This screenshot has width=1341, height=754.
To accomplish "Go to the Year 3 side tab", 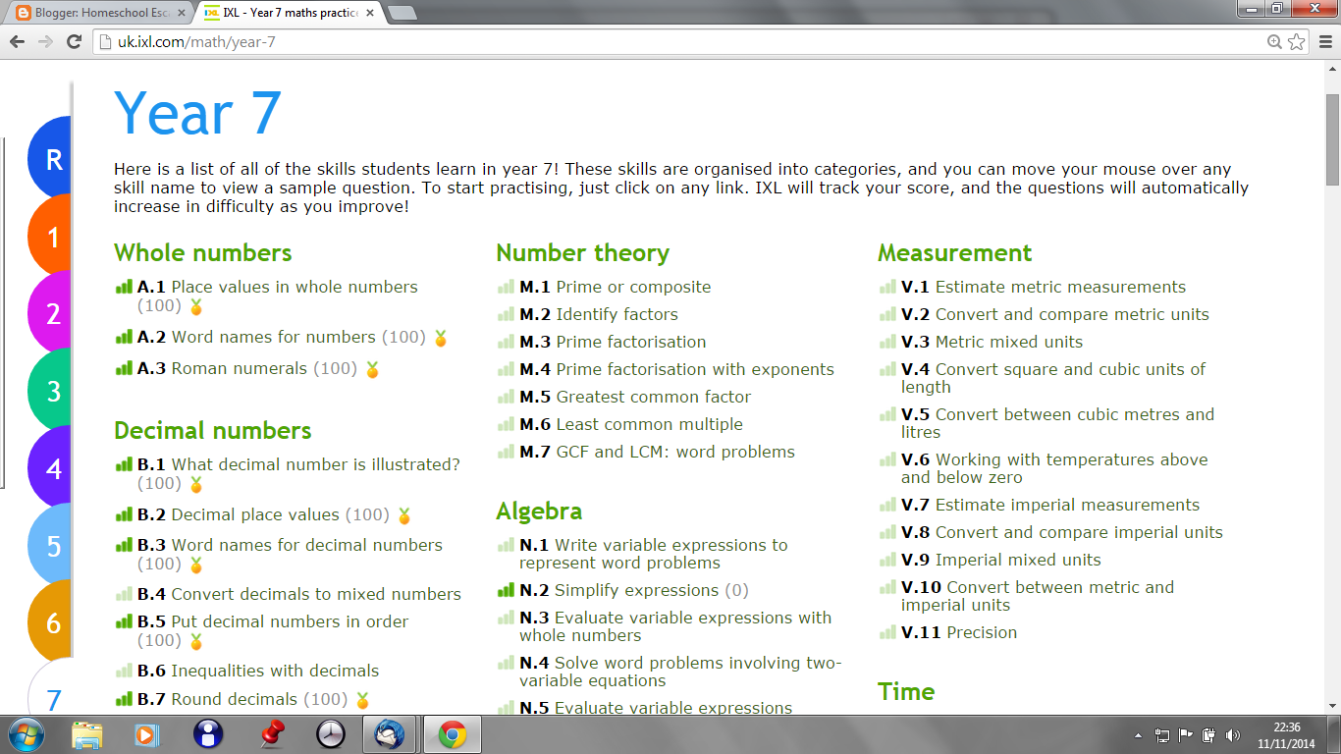I will tap(50, 391).
